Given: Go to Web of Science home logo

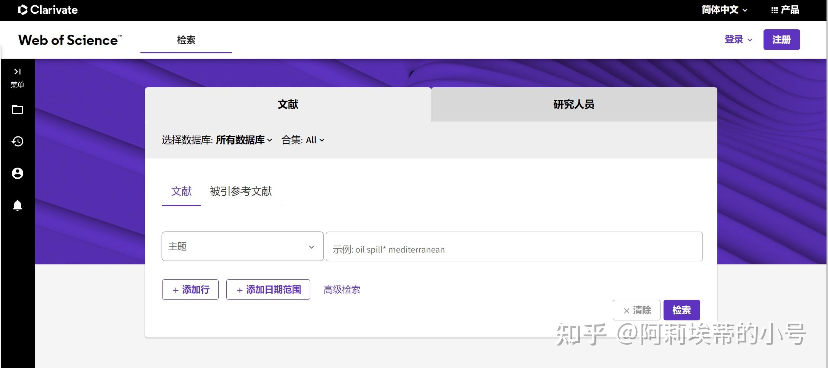Looking at the screenshot, I should tap(70, 40).
